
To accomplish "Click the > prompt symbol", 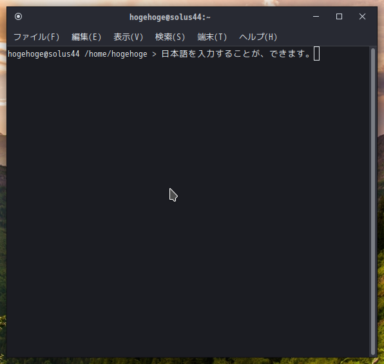I will pos(154,54).
